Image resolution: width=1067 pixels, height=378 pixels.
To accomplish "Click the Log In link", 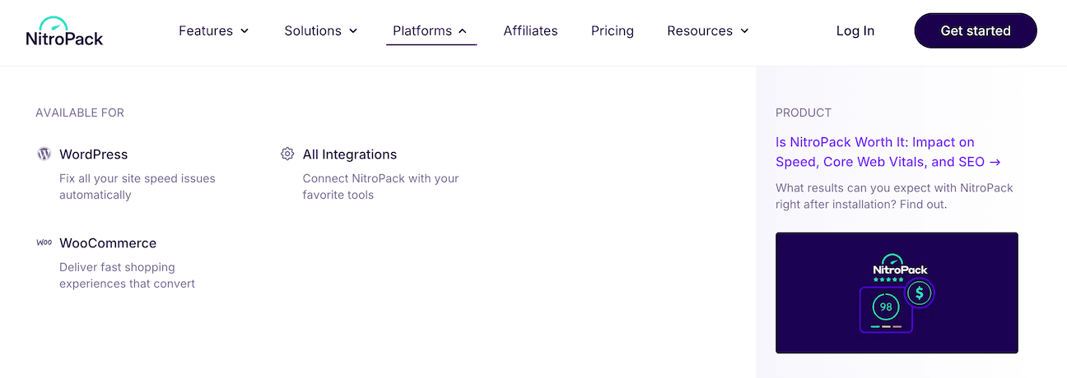I will (855, 31).
